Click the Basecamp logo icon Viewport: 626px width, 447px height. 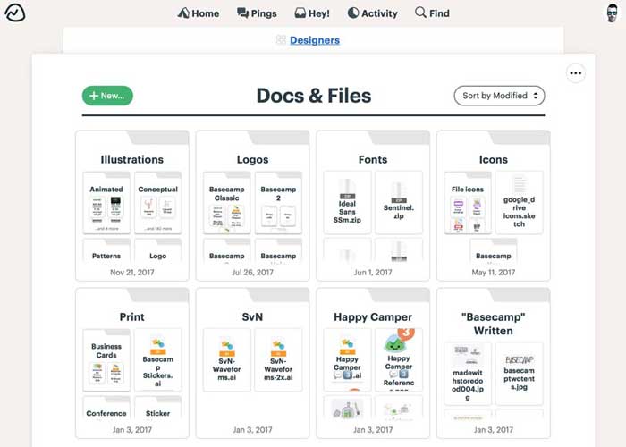pyautogui.click(x=15, y=13)
